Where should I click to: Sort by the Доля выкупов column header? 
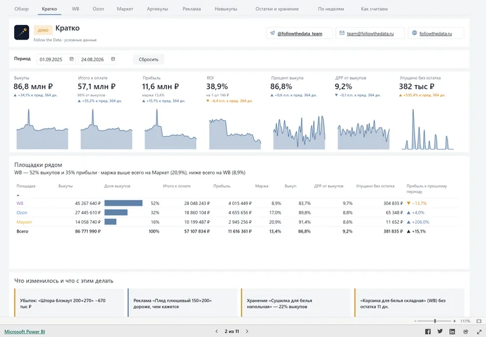click(117, 186)
